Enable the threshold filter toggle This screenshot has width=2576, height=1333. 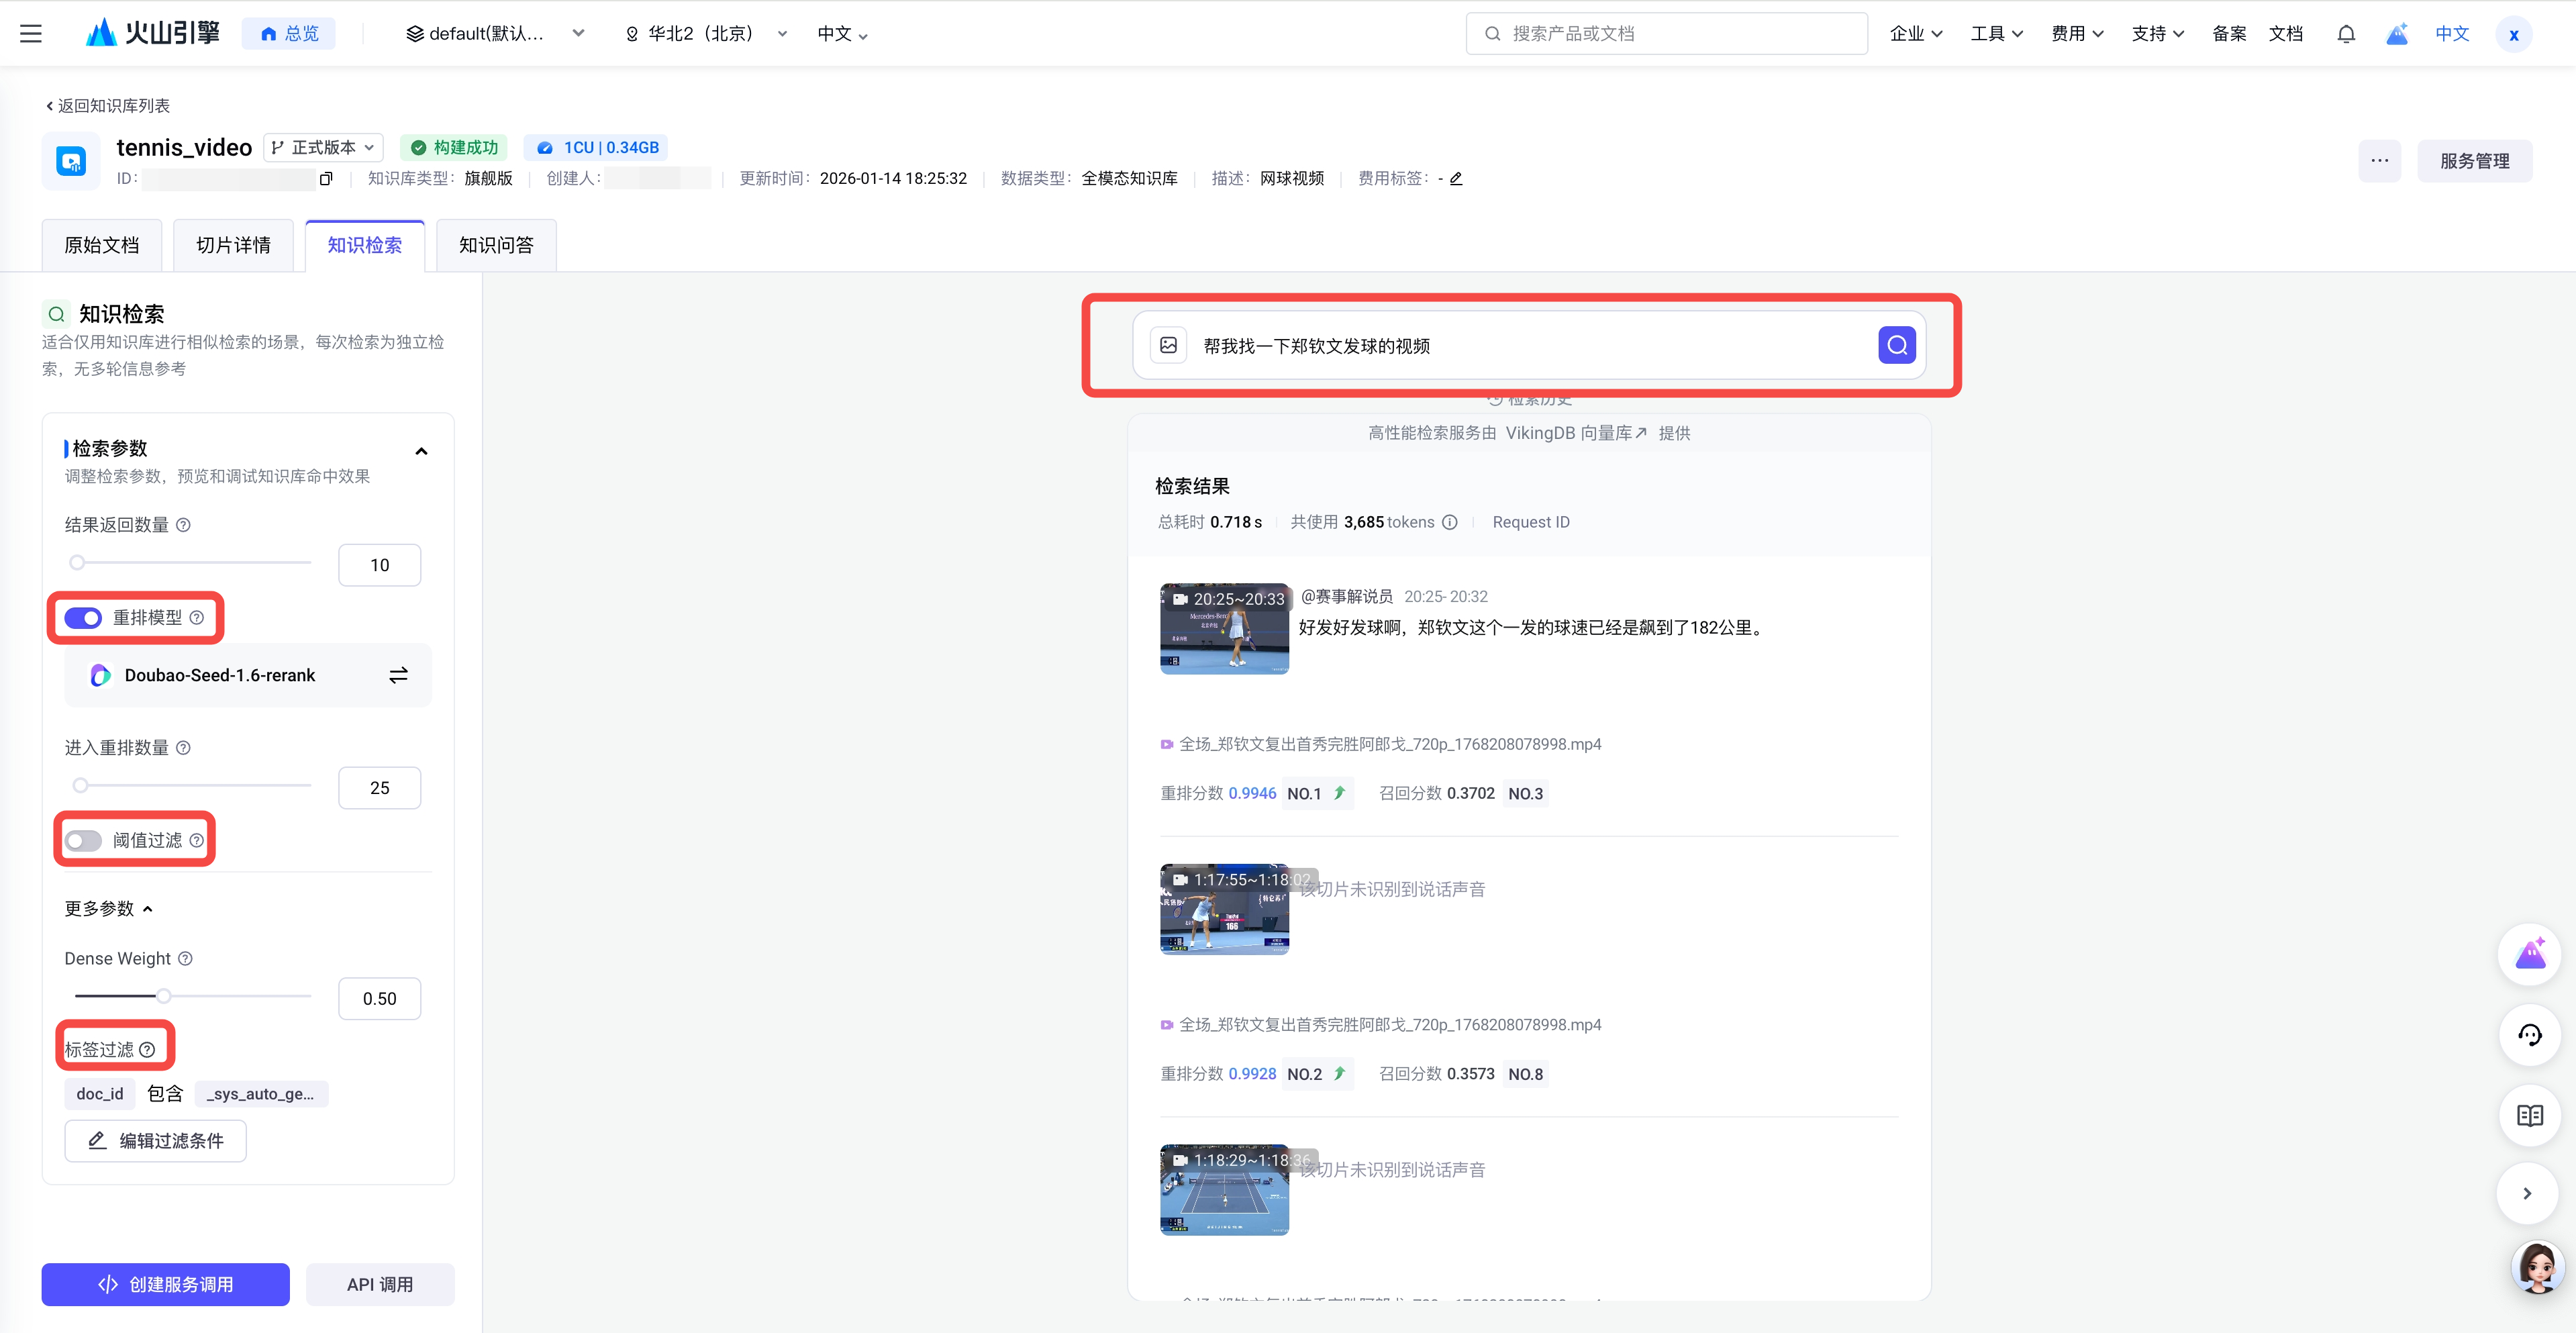click(83, 840)
